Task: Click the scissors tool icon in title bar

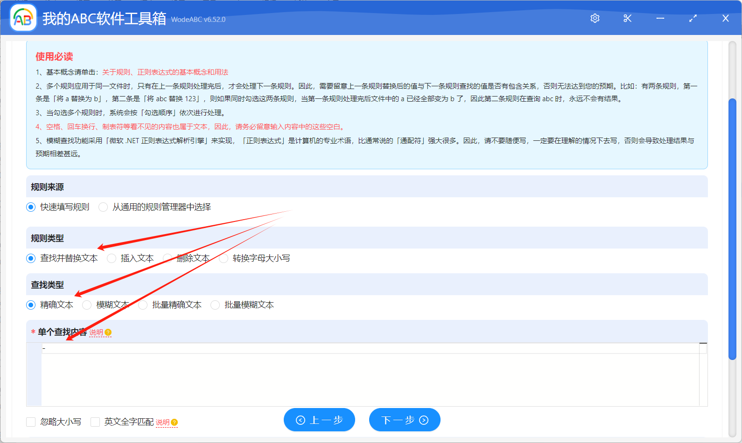Action: pos(627,18)
